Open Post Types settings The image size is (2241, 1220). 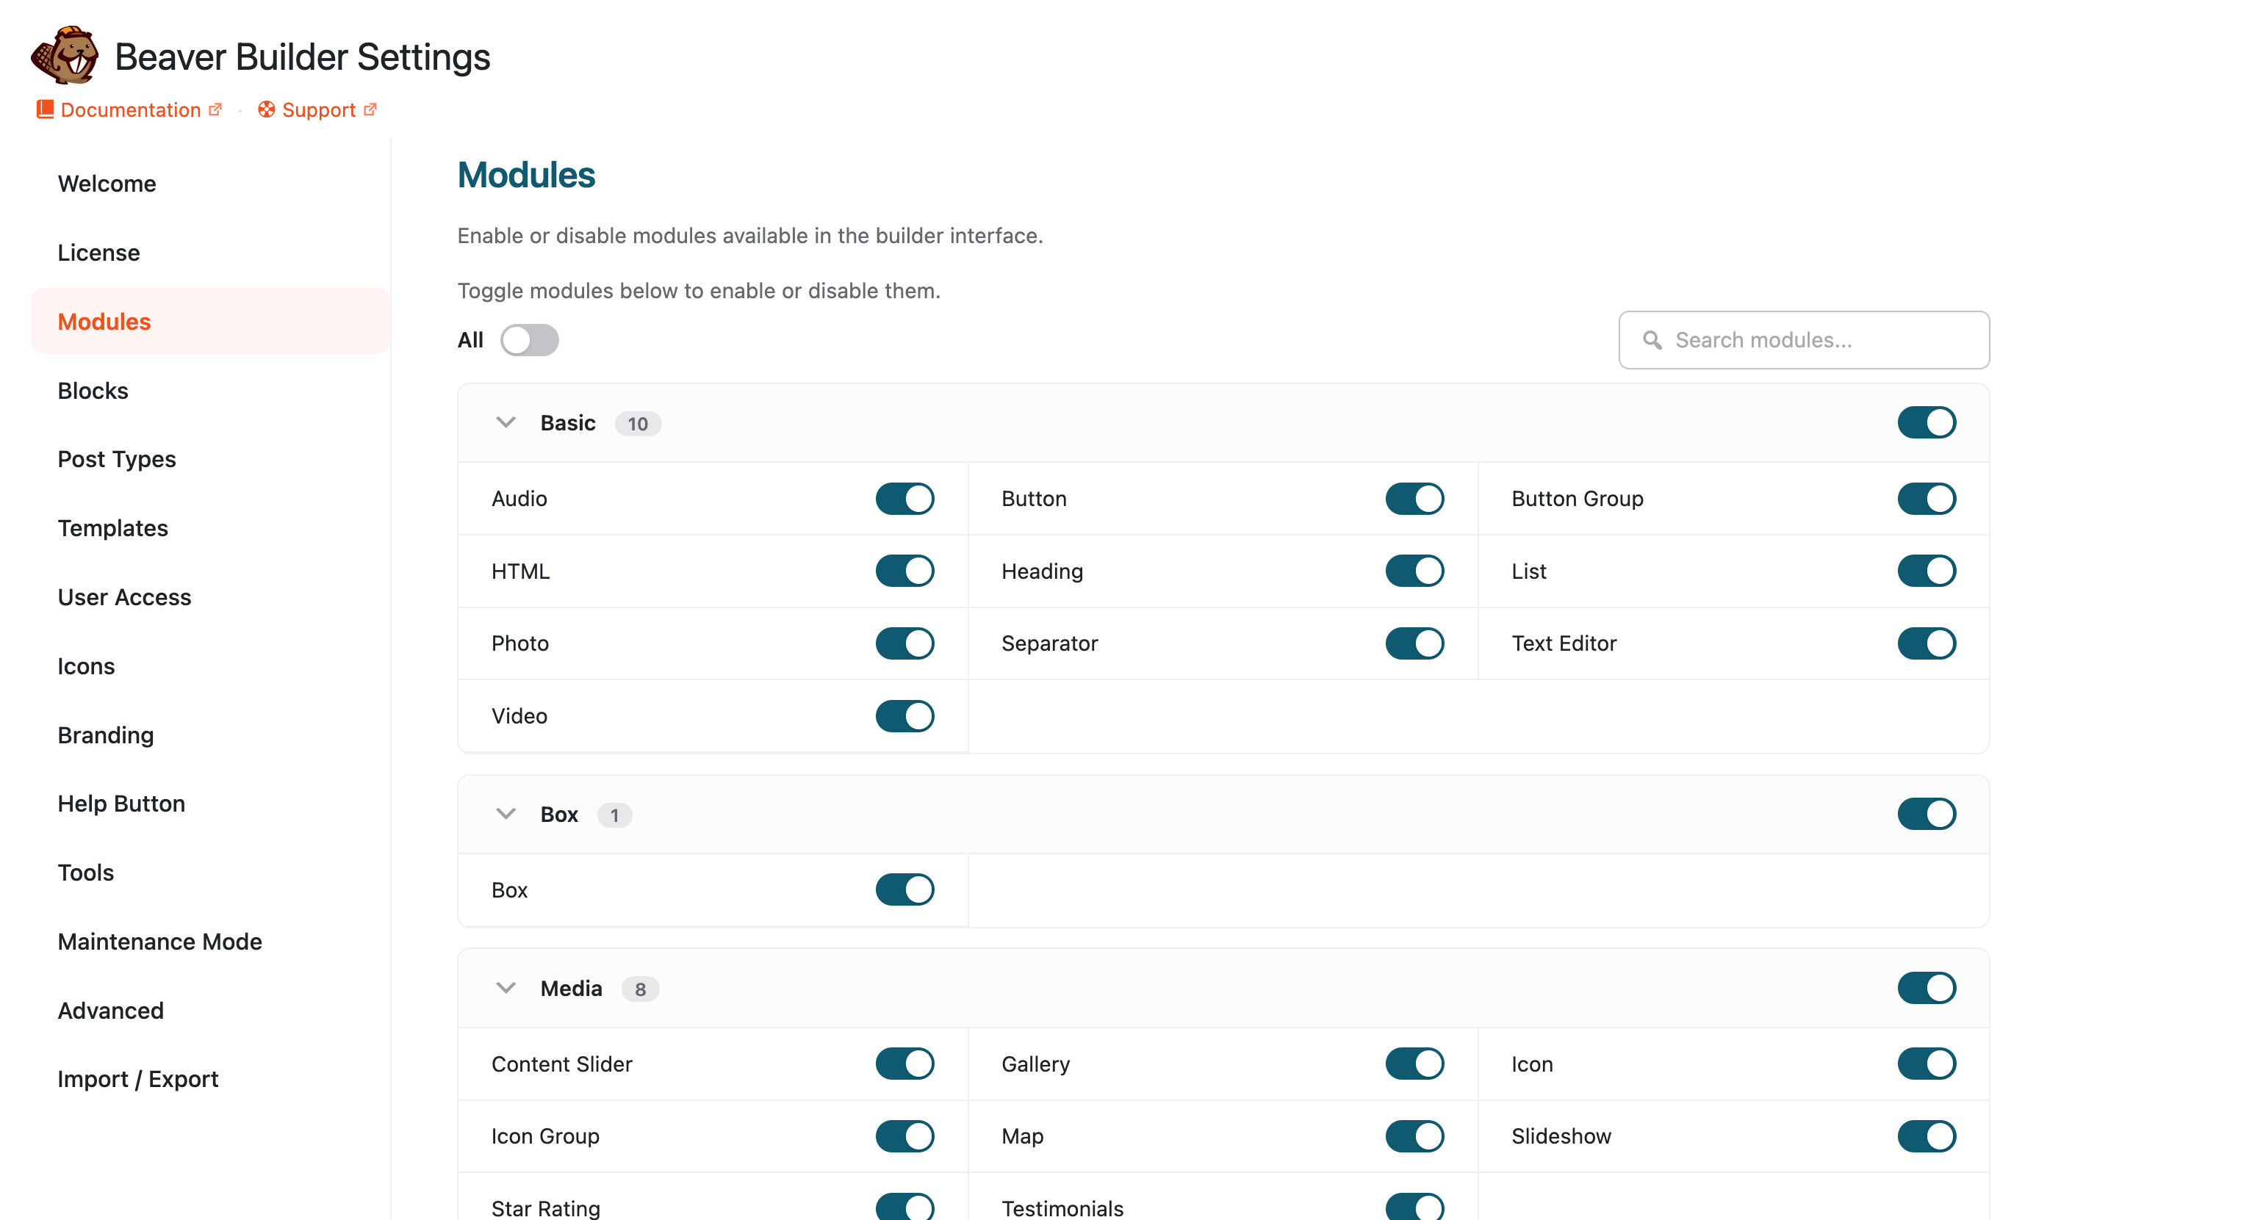coord(209,459)
